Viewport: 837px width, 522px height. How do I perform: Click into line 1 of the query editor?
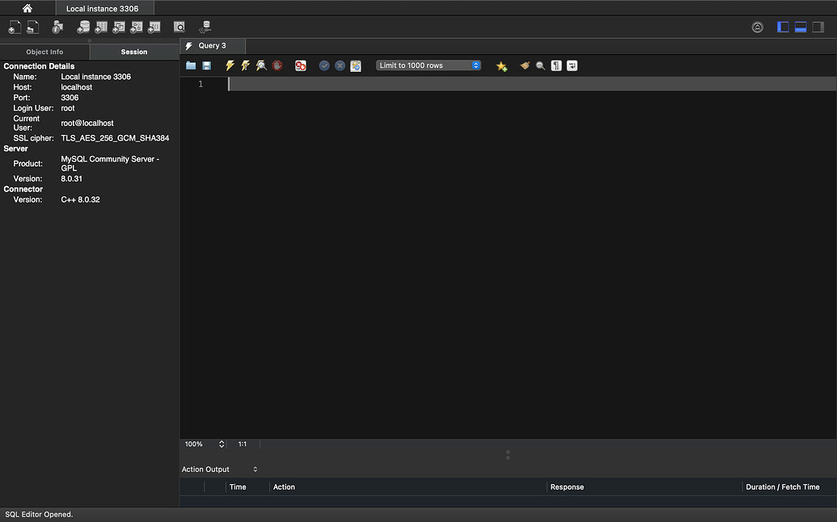pyautogui.click(x=531, y=84)
